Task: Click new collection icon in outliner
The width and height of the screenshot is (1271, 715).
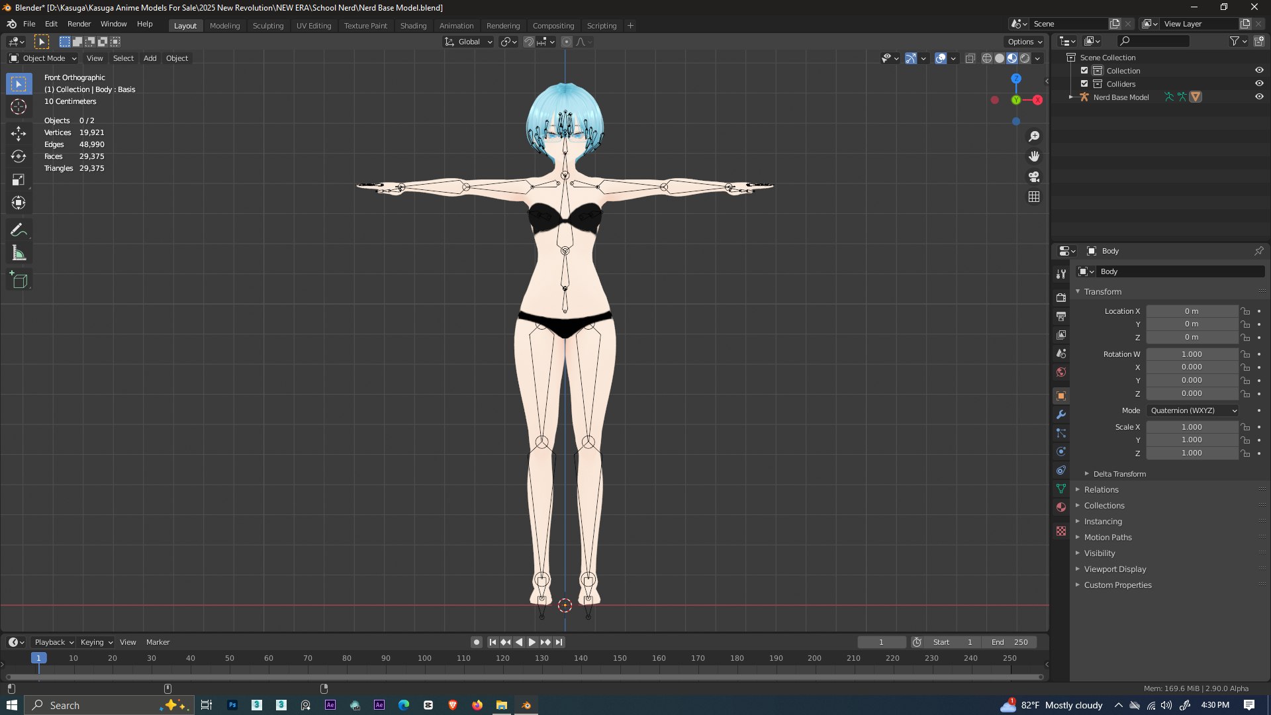Action: tap(1258, 41)
